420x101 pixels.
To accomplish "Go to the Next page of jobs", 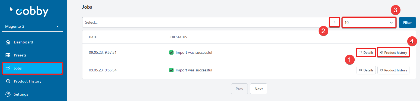I will (259, 89).
